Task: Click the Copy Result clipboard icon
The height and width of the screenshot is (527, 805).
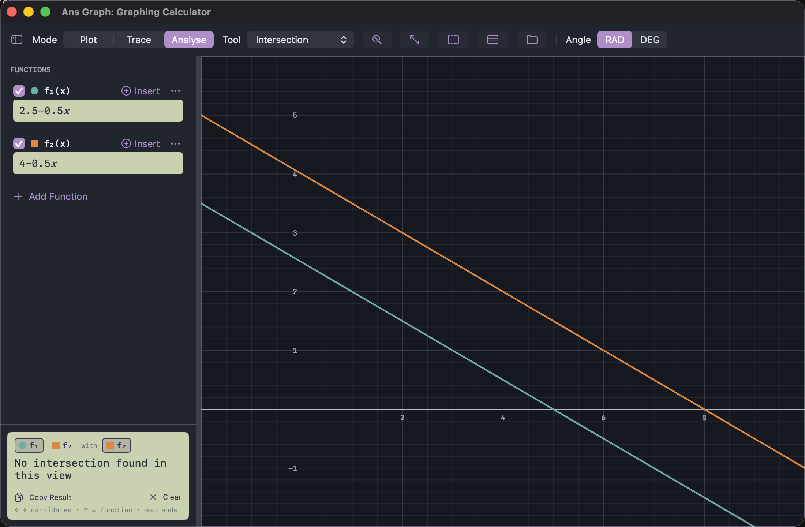Action: pyautogui.click(x=19, y=497)
